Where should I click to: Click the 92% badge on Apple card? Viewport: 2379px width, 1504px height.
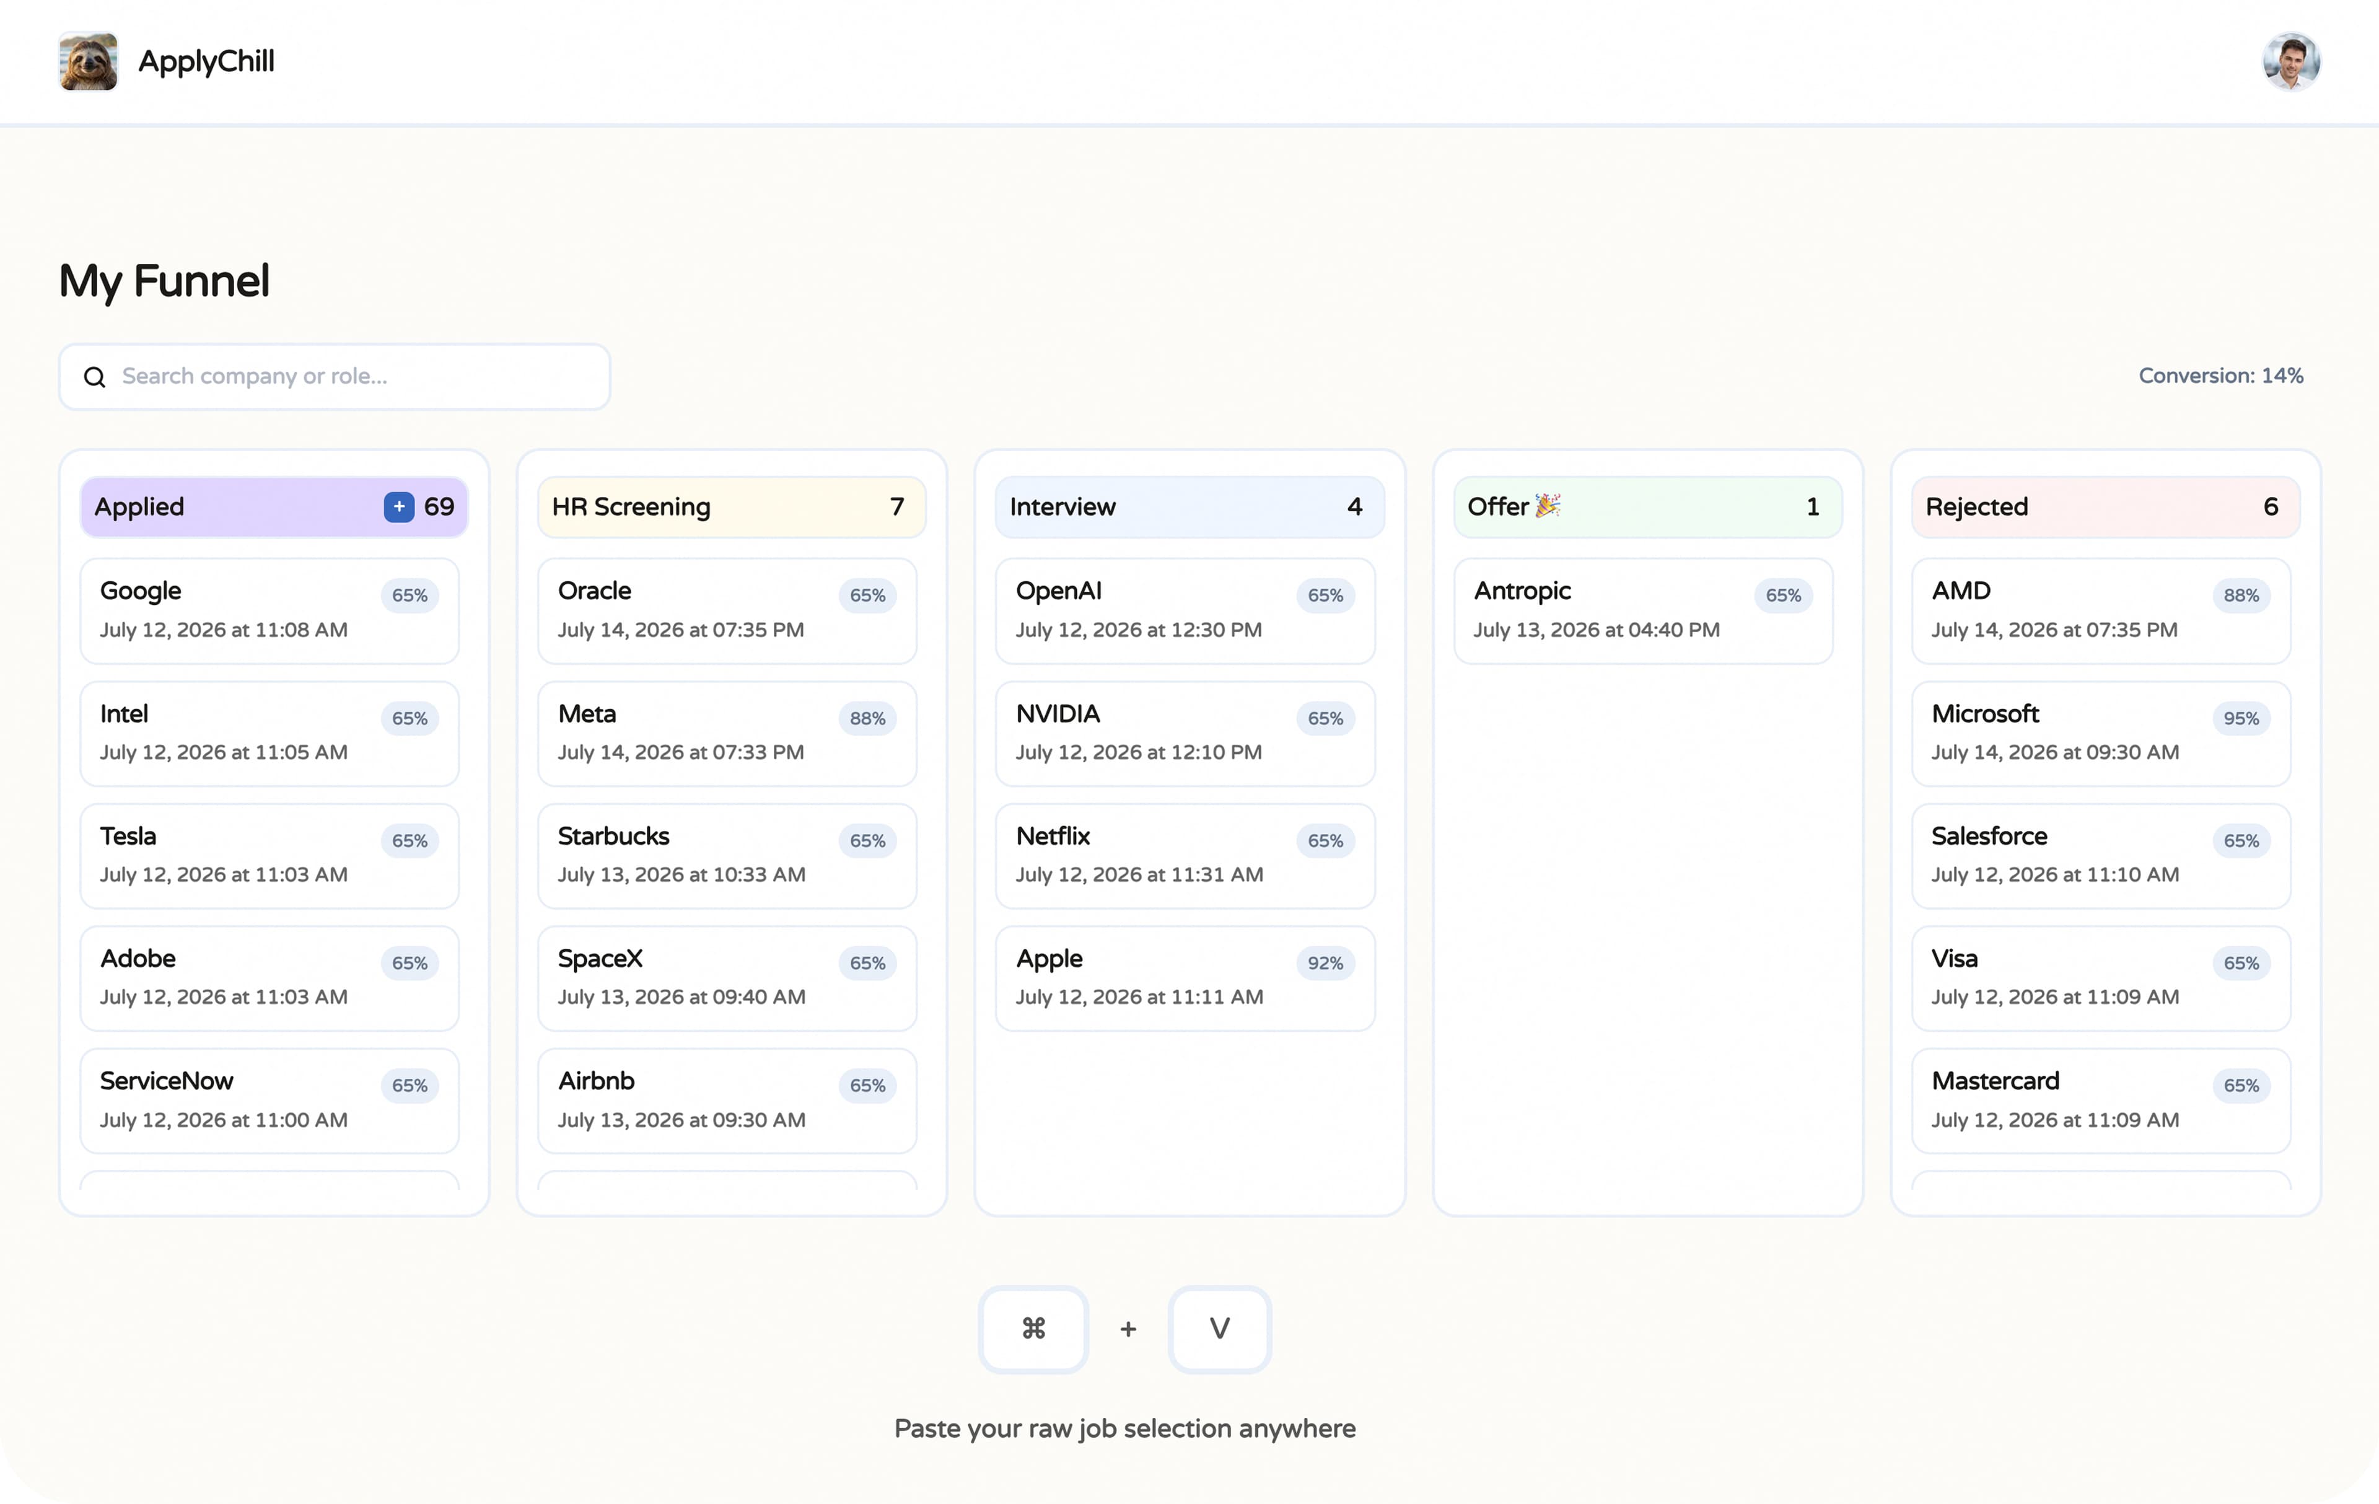[1325, 964]
